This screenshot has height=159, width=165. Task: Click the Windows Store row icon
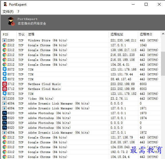(4, 40)
